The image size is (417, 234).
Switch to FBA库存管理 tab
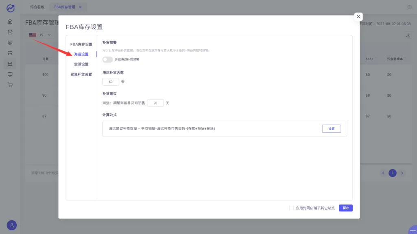tap(65, 7)
